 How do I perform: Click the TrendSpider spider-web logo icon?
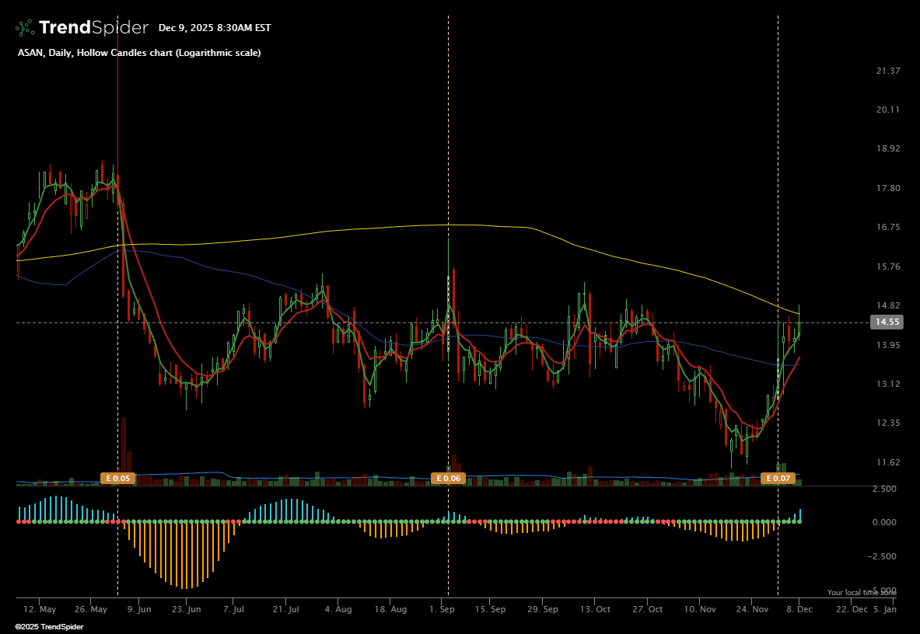25,28
